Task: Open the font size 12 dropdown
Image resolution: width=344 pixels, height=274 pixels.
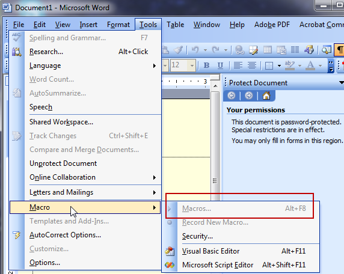Action: point(192,65)
